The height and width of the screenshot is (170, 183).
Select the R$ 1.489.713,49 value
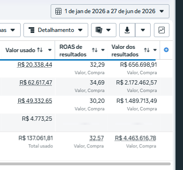pos(137,101)
